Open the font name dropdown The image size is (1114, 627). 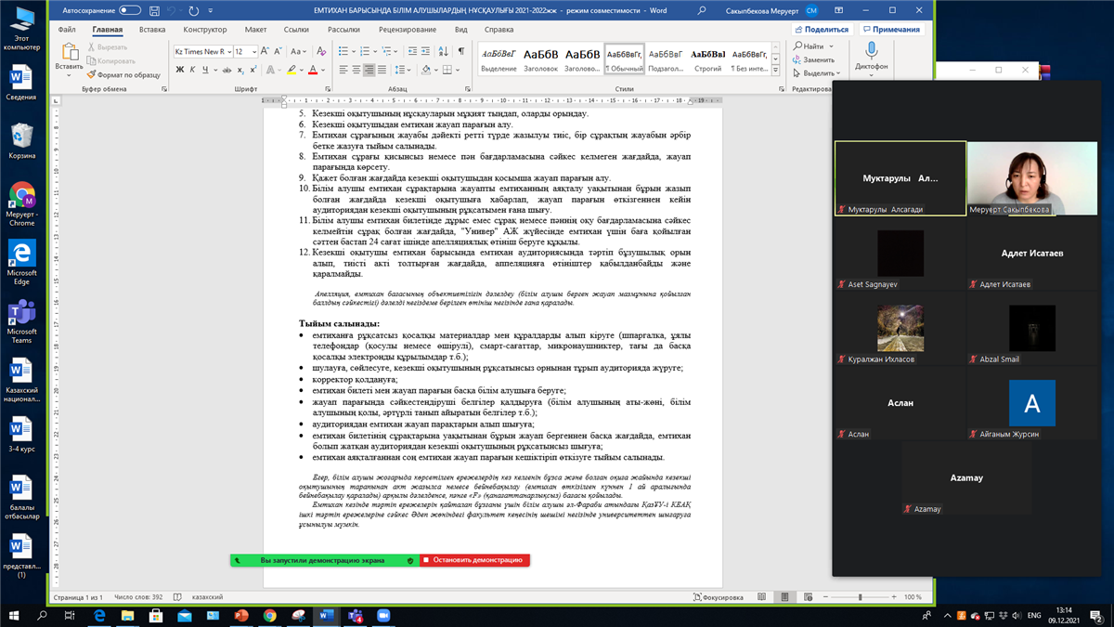(x=227, y=52)
